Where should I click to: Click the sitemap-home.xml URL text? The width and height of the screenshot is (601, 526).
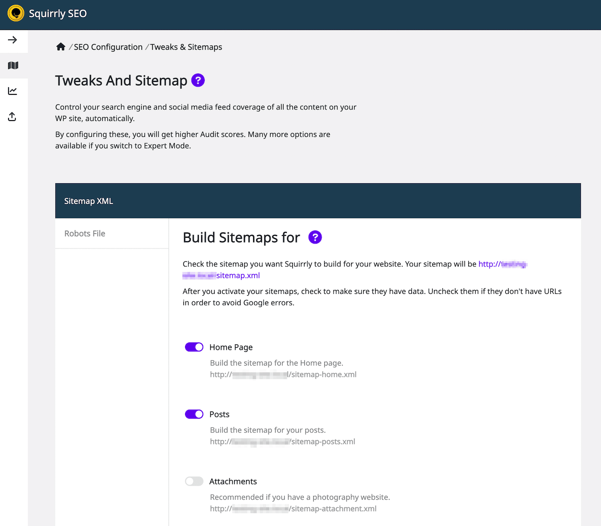283,374
